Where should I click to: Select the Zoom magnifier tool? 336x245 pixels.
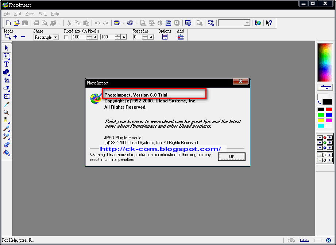pyautogui.click(x=7, y=112)
